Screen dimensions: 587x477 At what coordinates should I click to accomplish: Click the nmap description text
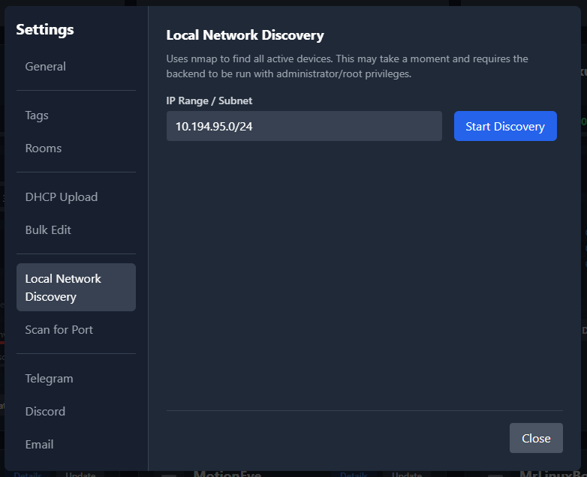pos(347,66)
